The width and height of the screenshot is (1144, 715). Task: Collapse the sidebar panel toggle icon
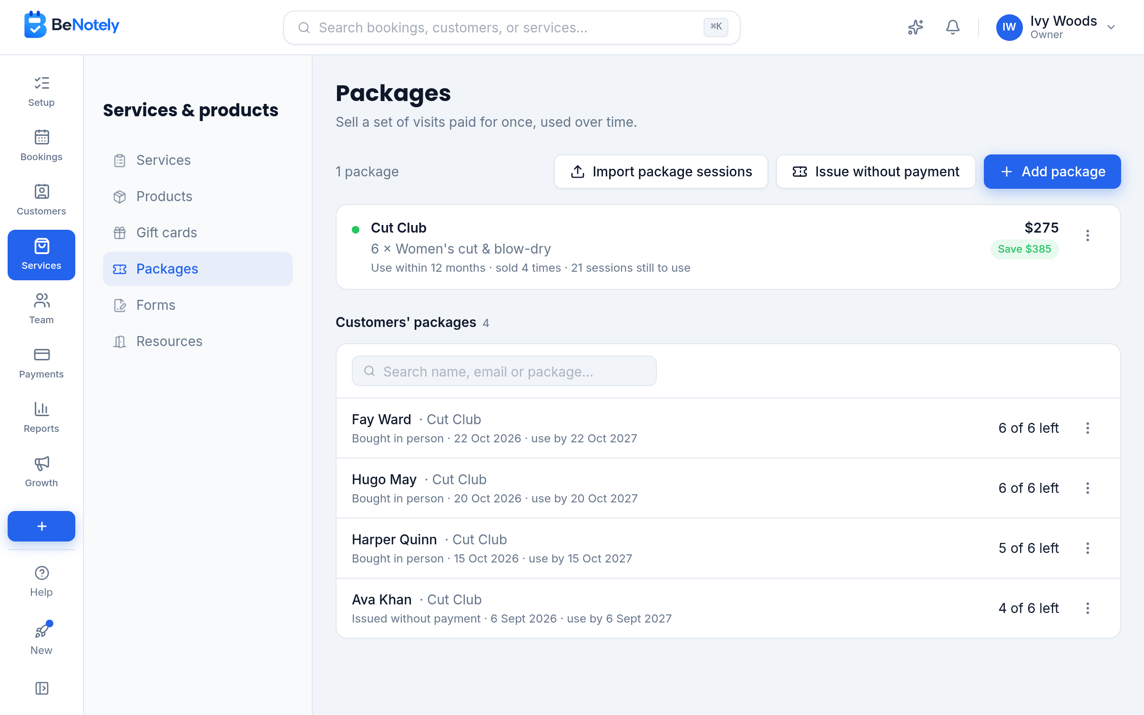[x=41, y=688]
